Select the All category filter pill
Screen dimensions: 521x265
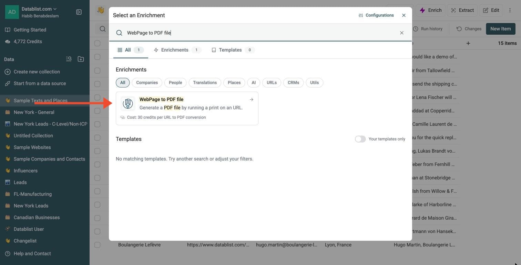click(x=123, y=83)
